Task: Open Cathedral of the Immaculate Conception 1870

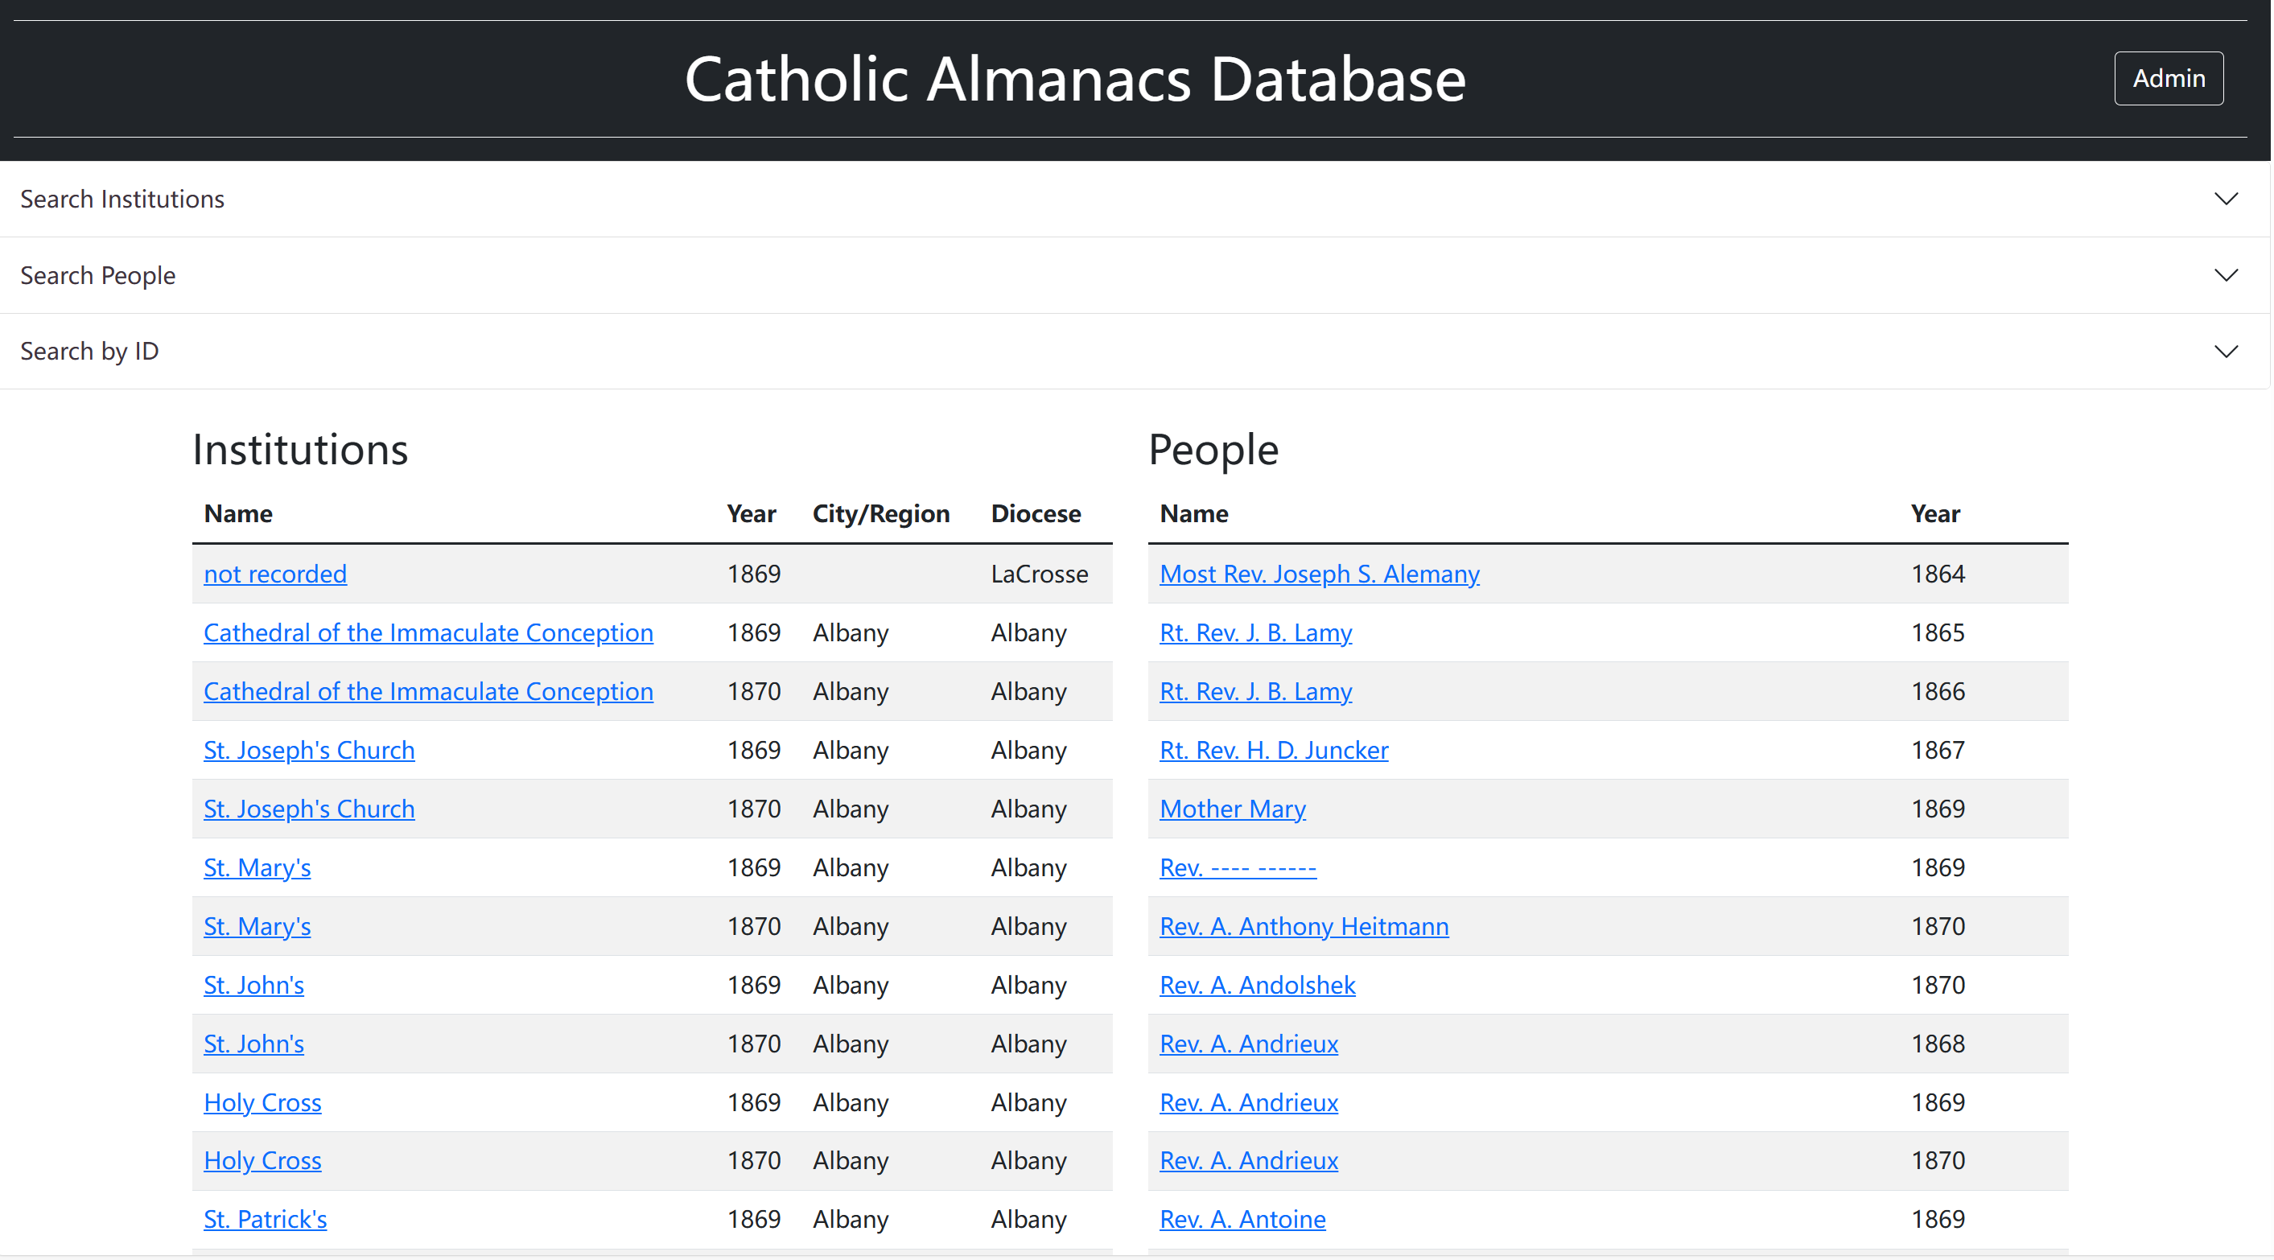Action: coord(428,691)
